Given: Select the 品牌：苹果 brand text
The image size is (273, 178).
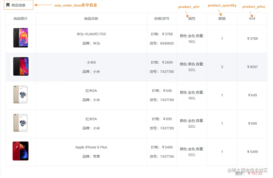Looking at the screenshot, I should click(91, 156).
